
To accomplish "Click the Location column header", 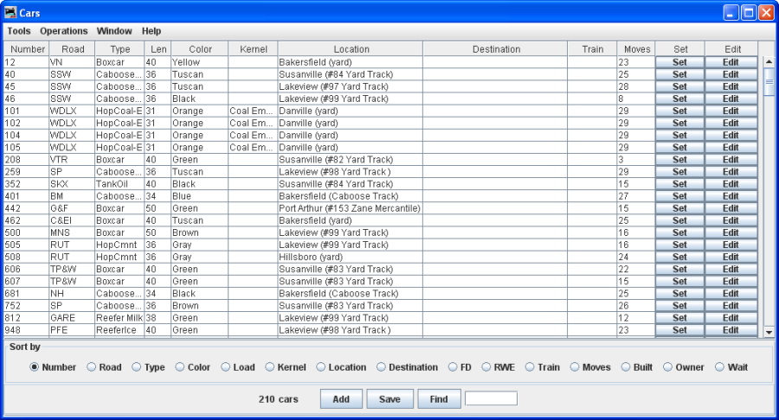I will [351, 49].
